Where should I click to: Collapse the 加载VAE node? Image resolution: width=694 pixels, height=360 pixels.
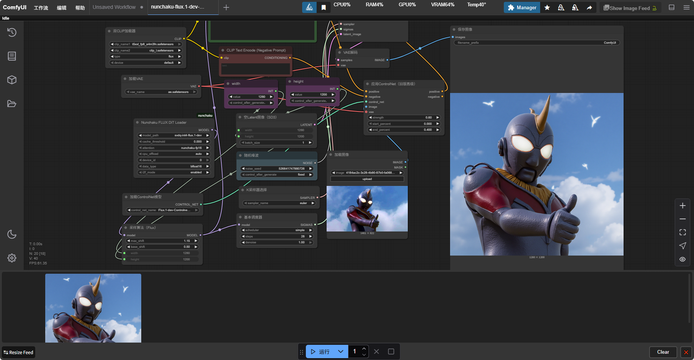[x=125, y=79]
